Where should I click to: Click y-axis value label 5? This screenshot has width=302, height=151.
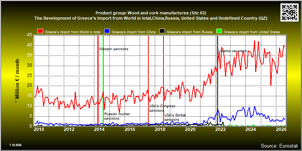tap(31, 116)
